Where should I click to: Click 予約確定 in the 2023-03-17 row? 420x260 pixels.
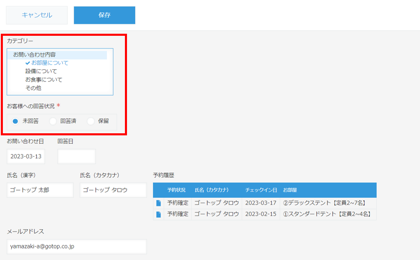(178, 203)
